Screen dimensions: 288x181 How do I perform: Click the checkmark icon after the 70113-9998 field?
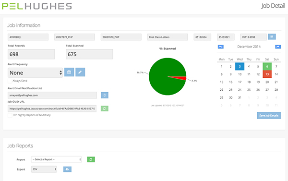pos(272,37)
